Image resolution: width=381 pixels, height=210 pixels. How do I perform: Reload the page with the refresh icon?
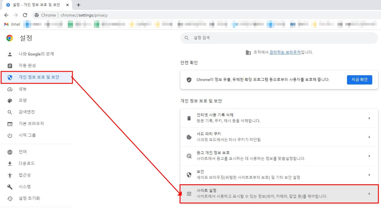pyautogui.click(x=25, y=15)
